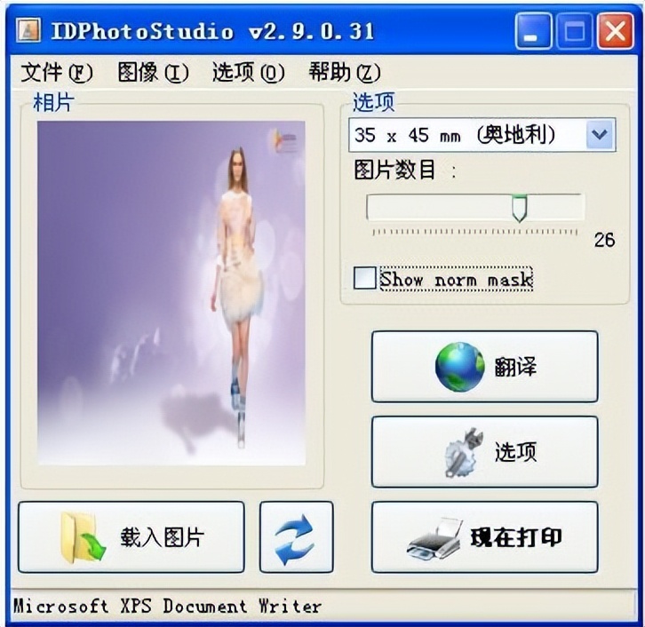Open the 选项(O) menu
The image size is (645, 627).
(248, 72)
